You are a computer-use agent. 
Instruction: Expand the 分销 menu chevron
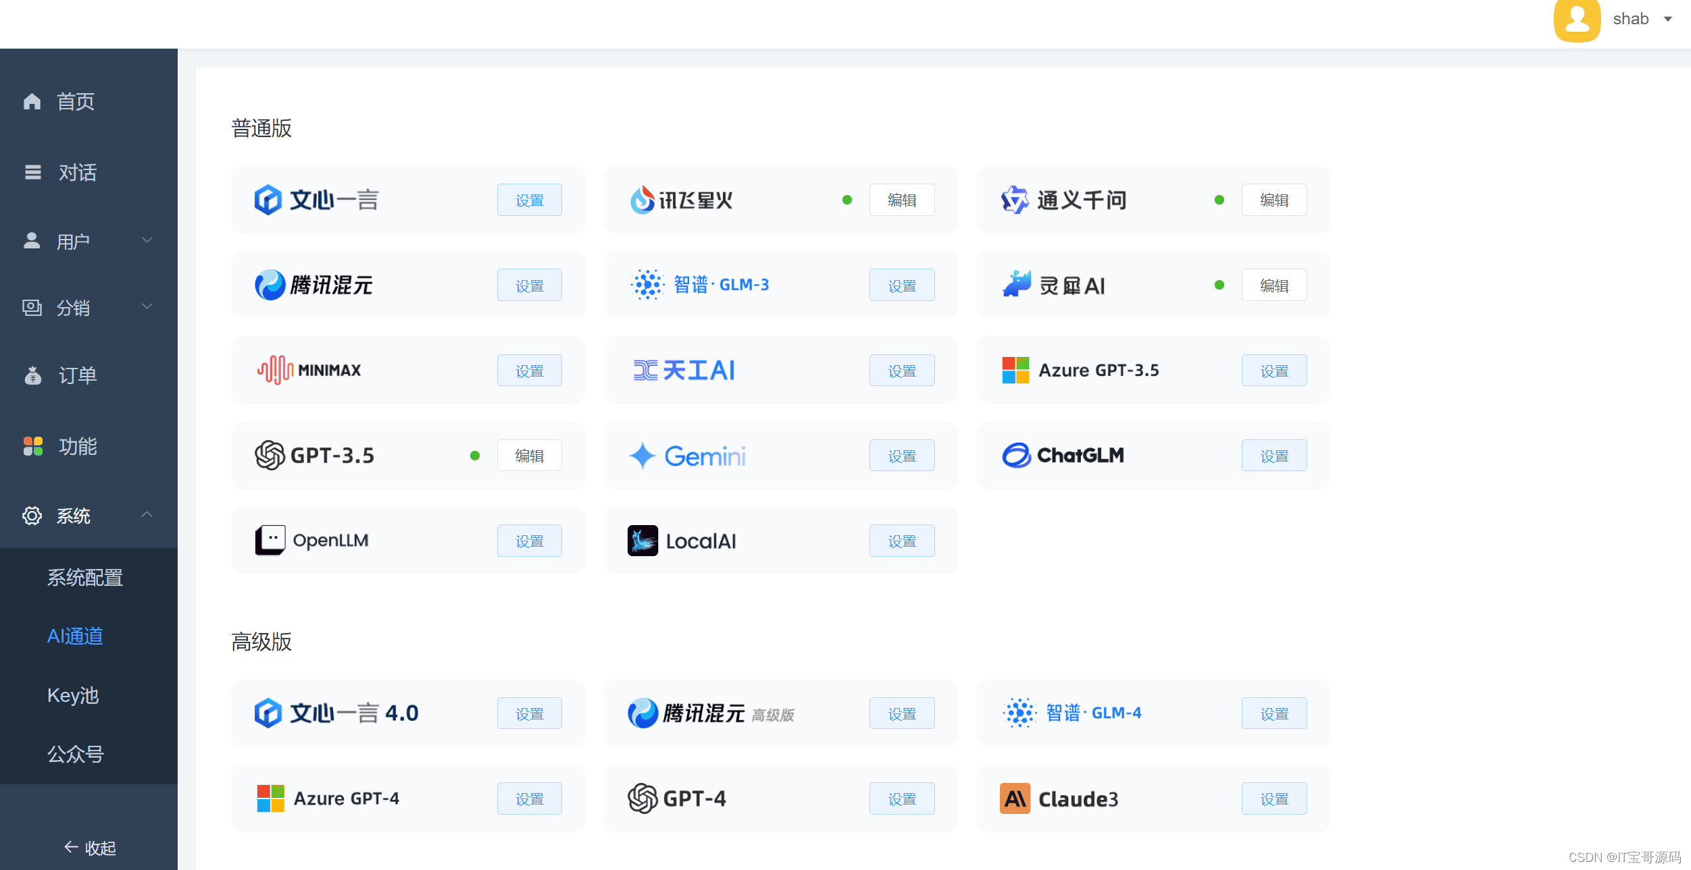point(147,306)
